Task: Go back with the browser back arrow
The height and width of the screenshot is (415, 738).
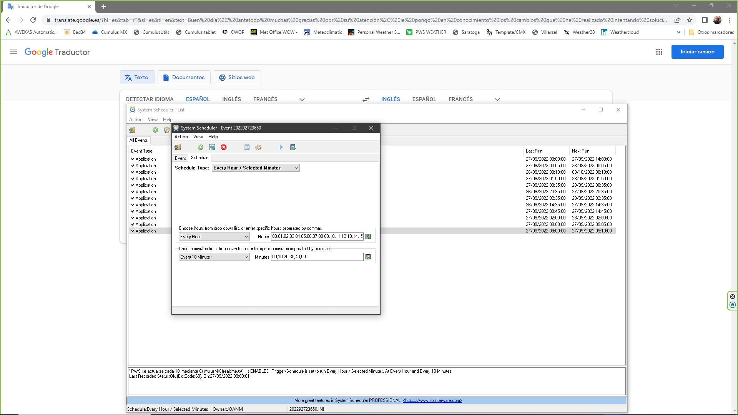Action: (x=8, y=20)
